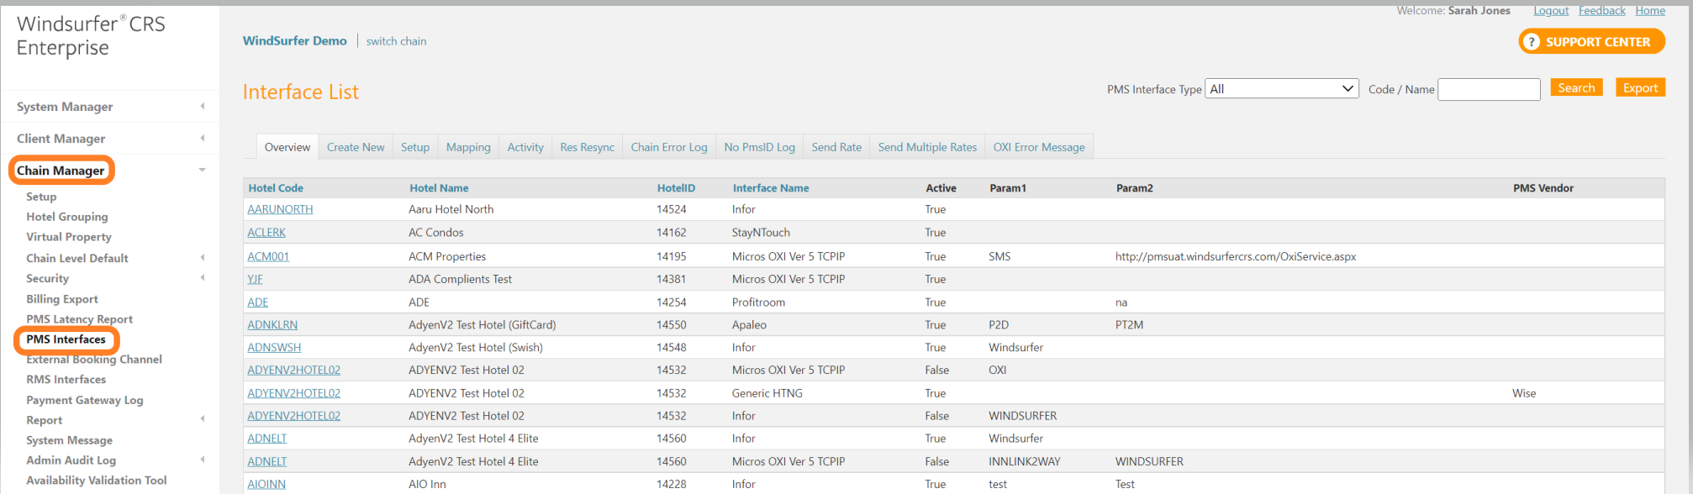Sort by the HotelID column header

[676, 188]
